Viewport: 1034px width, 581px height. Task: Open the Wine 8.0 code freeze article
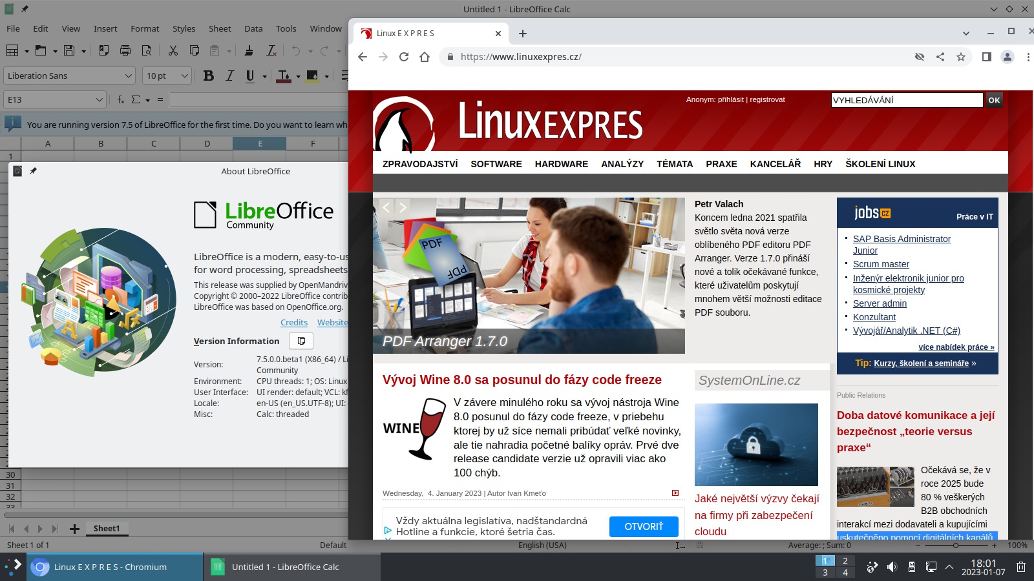(x=522, y=380)
